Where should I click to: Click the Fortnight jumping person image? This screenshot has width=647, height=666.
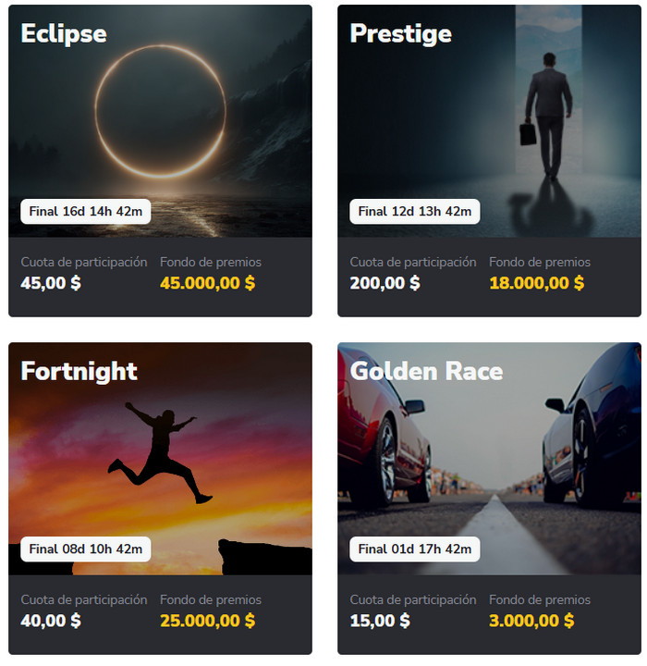coord(157,453)
